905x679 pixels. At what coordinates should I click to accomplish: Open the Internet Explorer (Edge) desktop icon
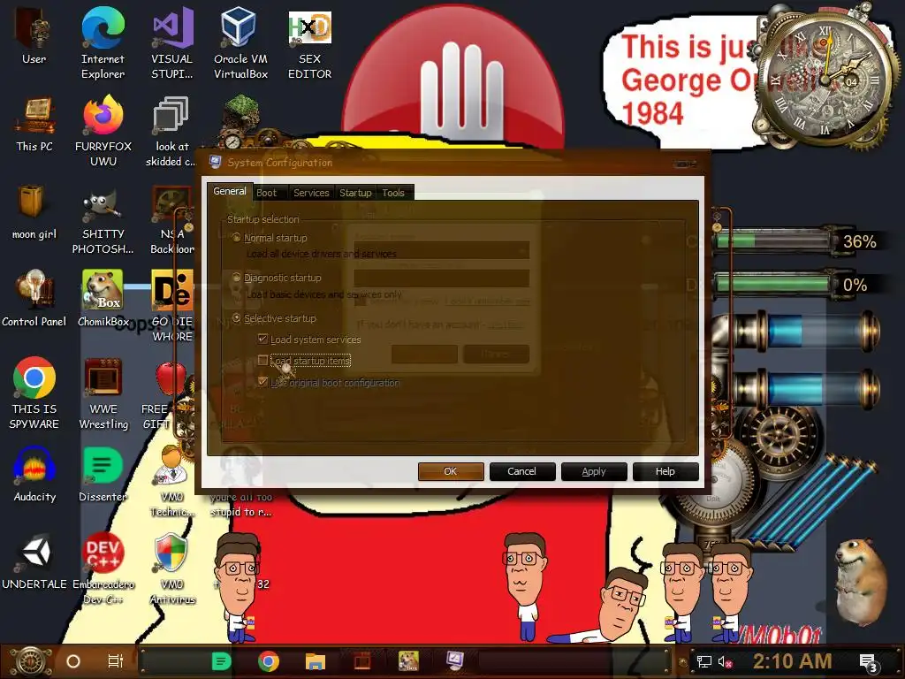(x=103, y=43)
